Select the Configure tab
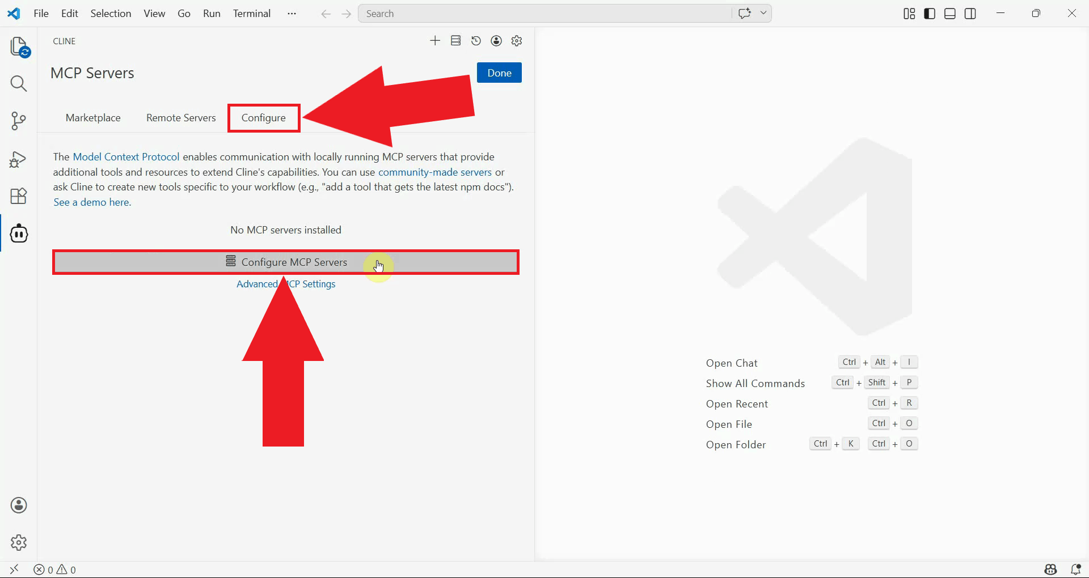The height and width of the screenshot is (578, 1089). 264,118
